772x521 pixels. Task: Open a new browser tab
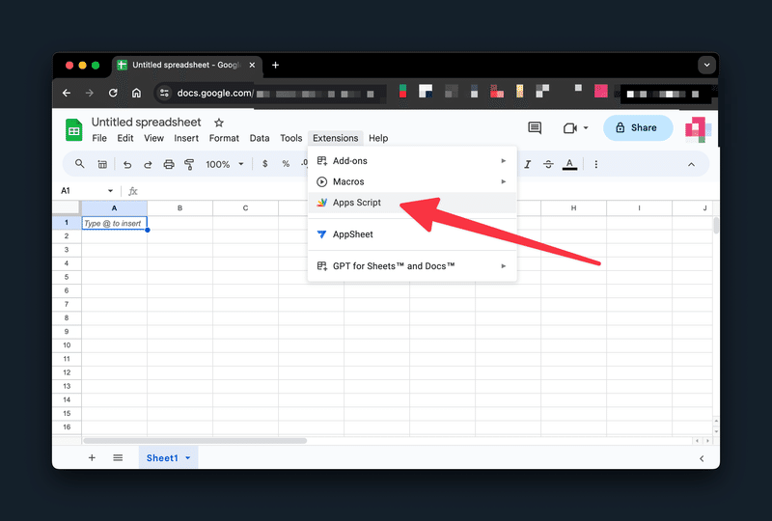click(x=275, y=65)
